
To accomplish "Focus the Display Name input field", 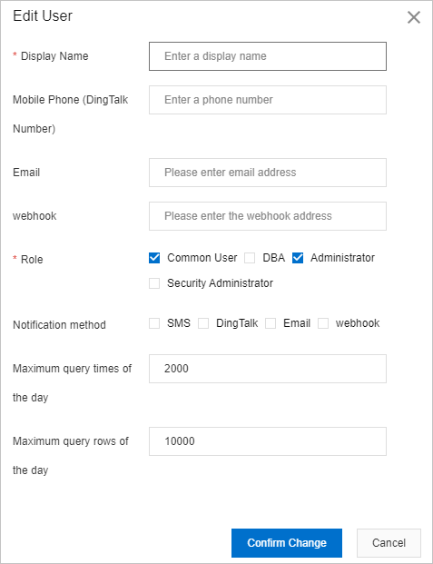I will click(268, 56).
